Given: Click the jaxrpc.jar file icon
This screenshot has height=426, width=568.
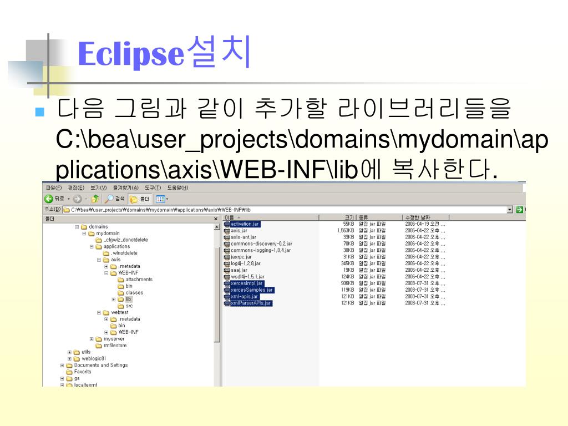Looking at the screenshot, I should (227, 257).
